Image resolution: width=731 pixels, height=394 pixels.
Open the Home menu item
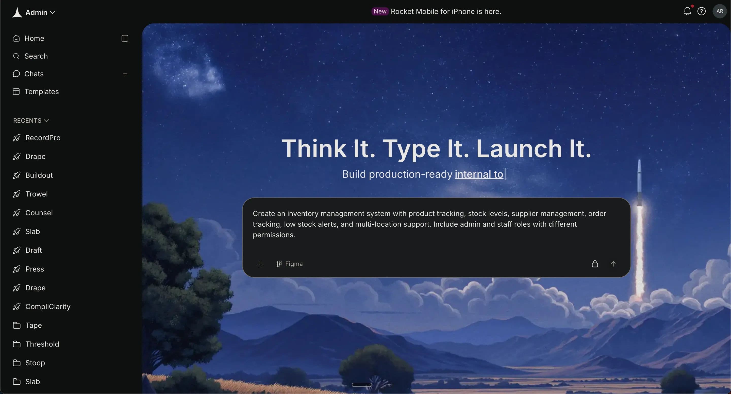34,38
